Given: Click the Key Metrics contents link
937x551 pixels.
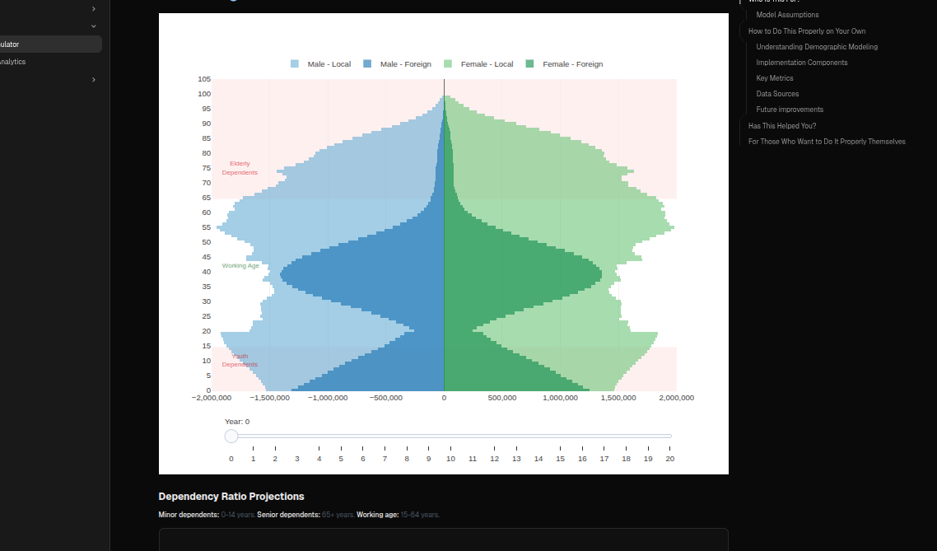Looking at the screenshot, I should click(x=774, y=78).
